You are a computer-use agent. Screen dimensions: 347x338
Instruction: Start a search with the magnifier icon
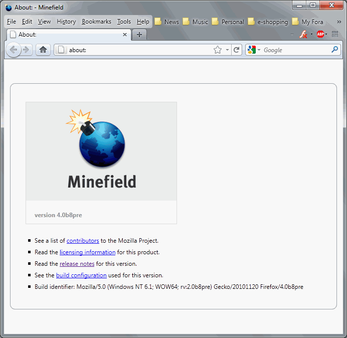click(334, 49)
